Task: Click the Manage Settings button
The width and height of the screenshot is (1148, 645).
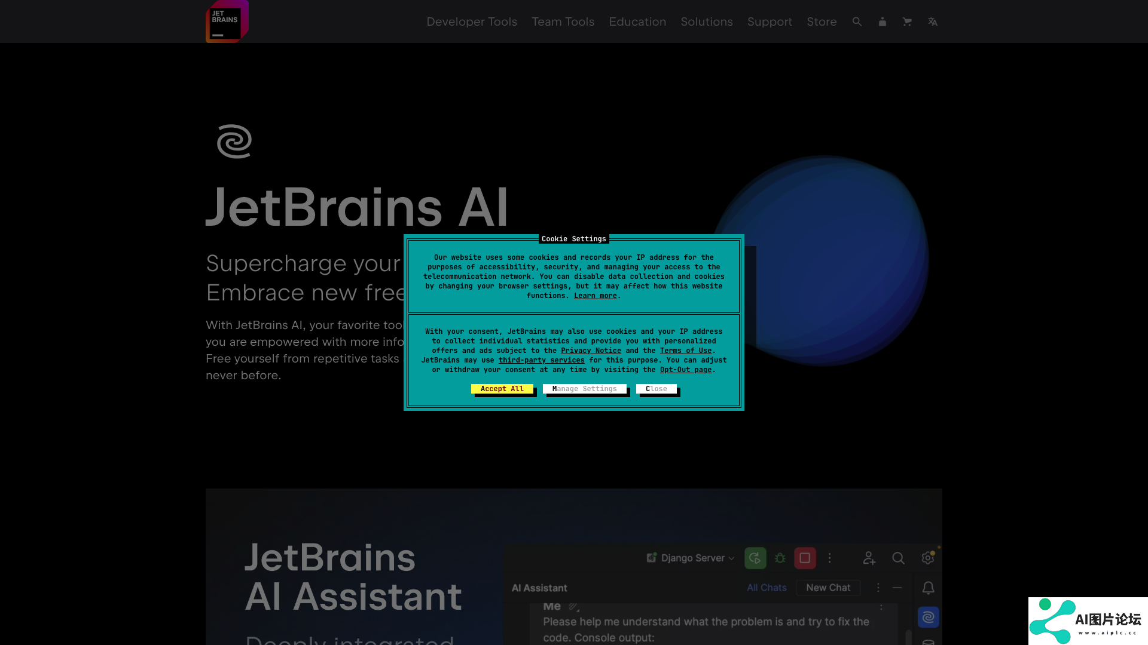Action: [x=585, y=389]
